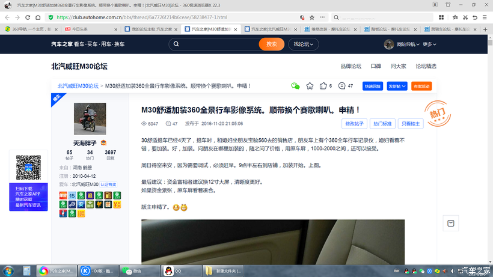The width and height of the screenshot is (493, 277).
Task: Like the thread with thumbs-up icon
Action: click(x=323, y=86)
